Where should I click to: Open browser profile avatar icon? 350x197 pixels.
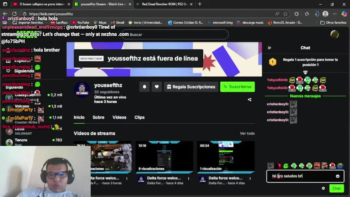coord(325,14)
